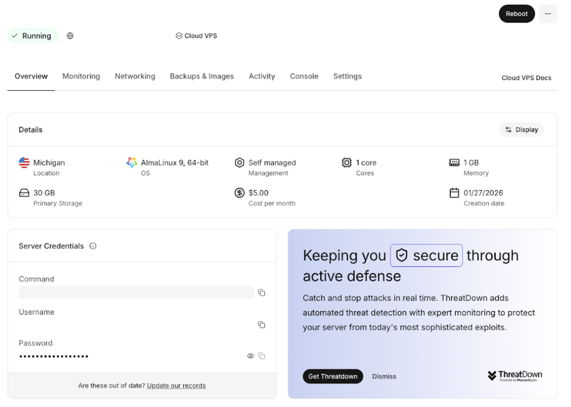The image size is (571, 407).
Task: Click the Get Threatdown button
Action: [333, 376]
